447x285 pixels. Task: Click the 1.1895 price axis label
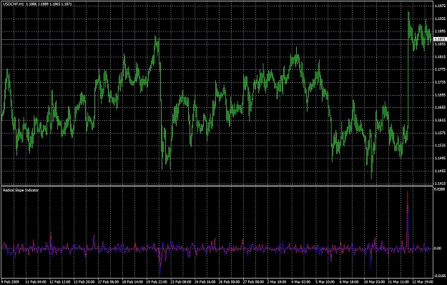pos(441,31)
